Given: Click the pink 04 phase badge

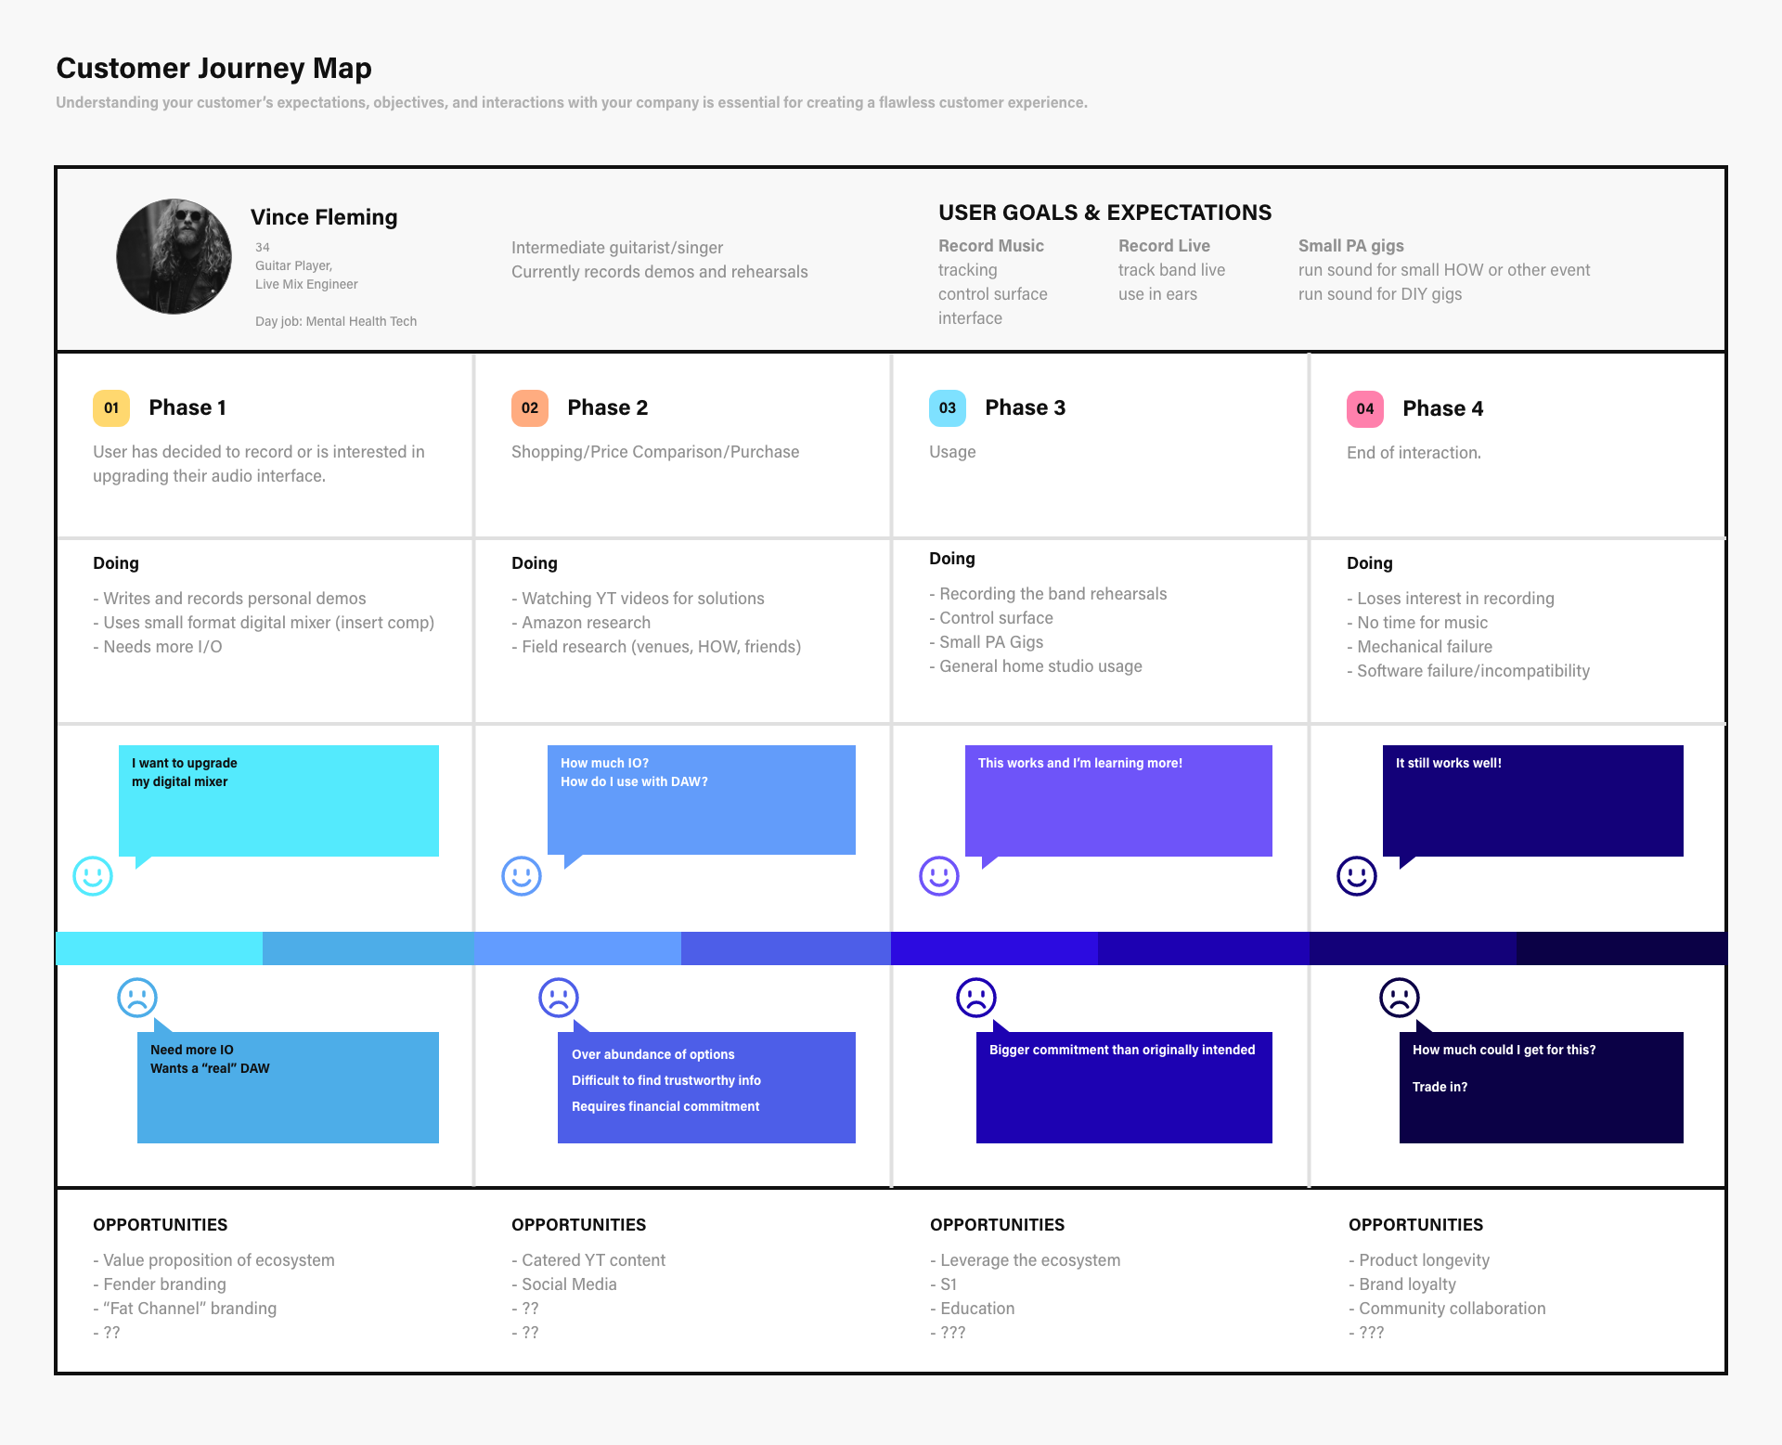Looking at the screenshot, I should [x=1365, y=409].
